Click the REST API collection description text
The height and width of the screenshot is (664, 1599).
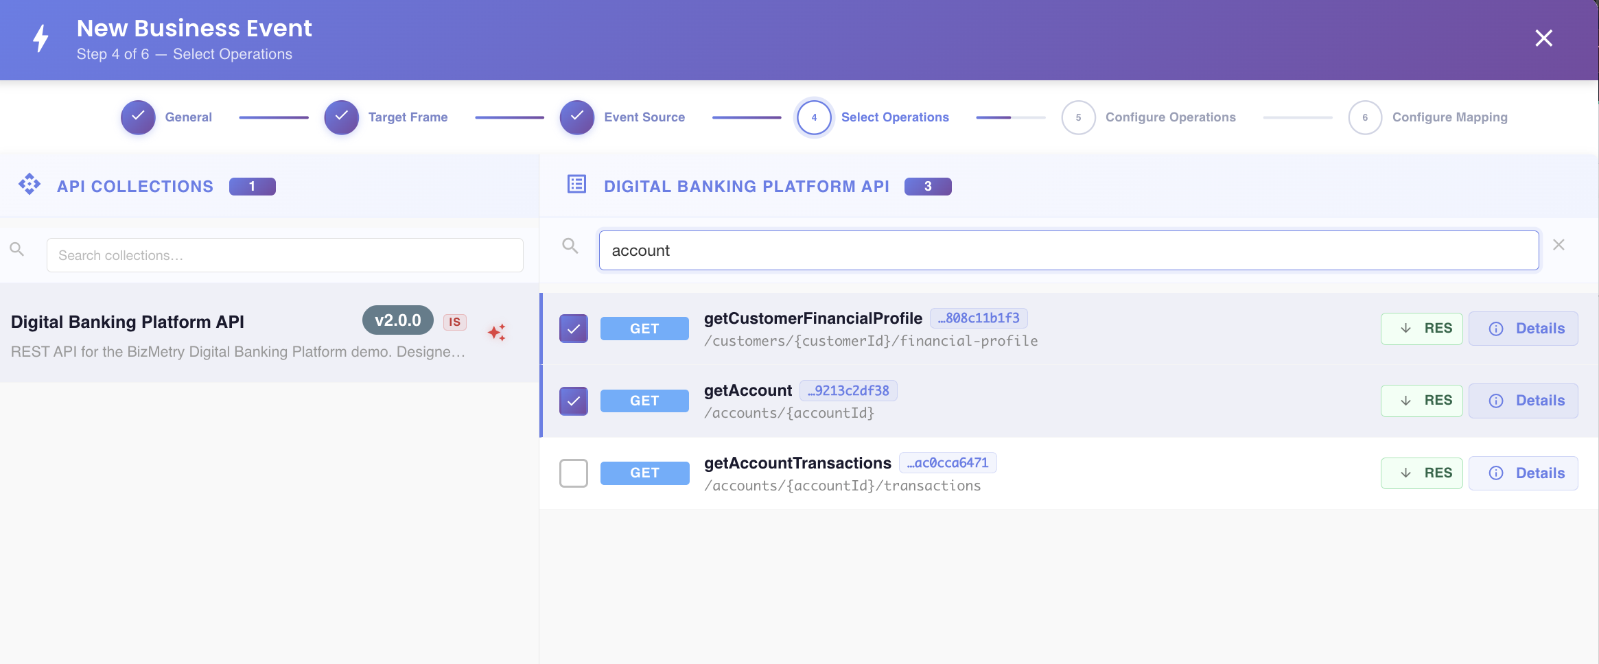pos(238,352)
